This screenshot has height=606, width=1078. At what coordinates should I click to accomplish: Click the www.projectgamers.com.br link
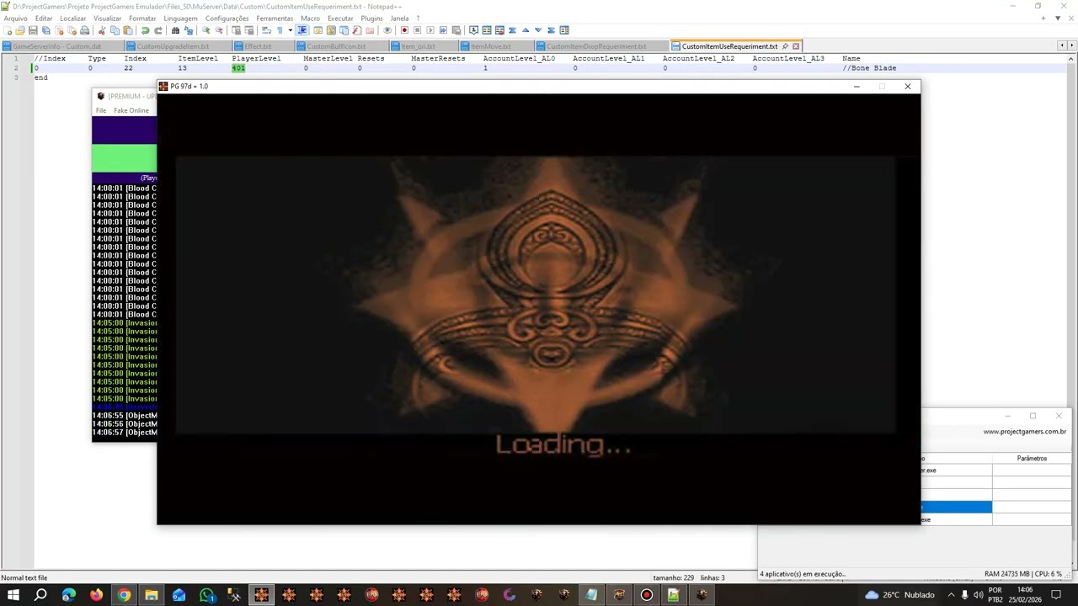[1024, 432]
